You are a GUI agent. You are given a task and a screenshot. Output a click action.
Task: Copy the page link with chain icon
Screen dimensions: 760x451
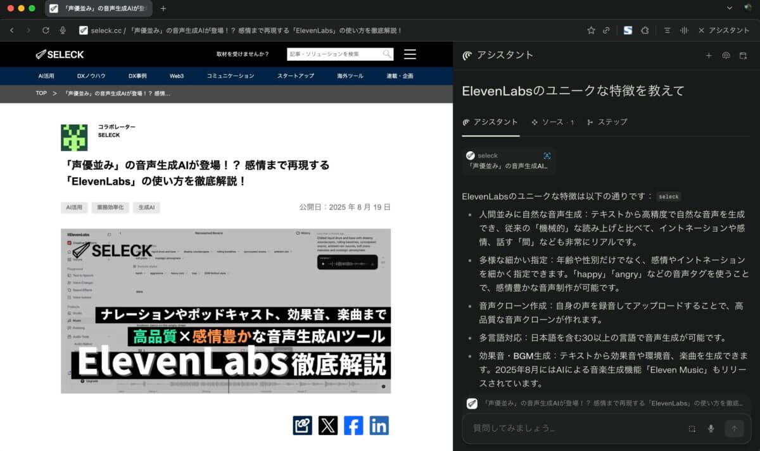[607, 30]
